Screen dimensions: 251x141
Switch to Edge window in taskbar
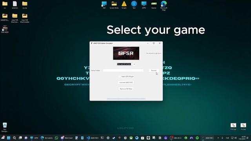coord(47,138)
